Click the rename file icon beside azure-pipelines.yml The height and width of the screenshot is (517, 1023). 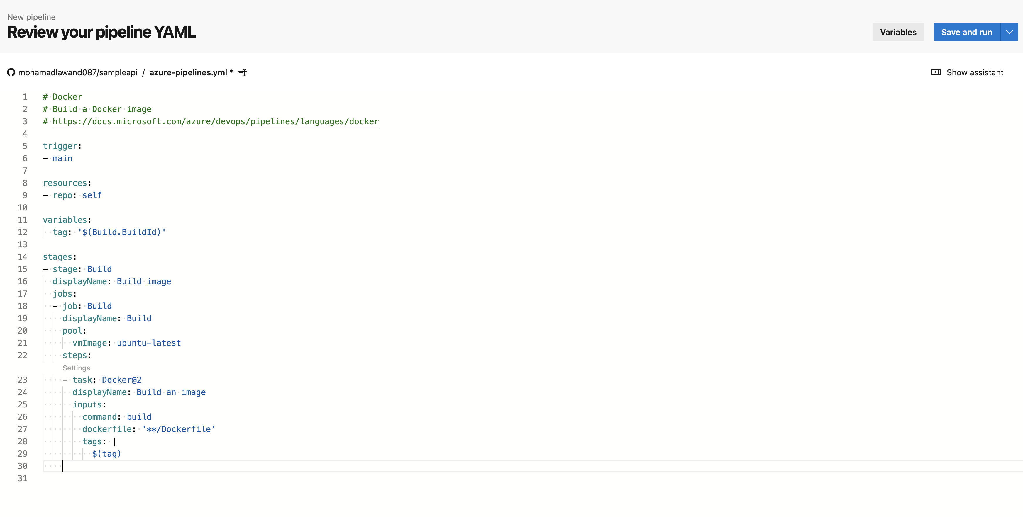[242, 73]
